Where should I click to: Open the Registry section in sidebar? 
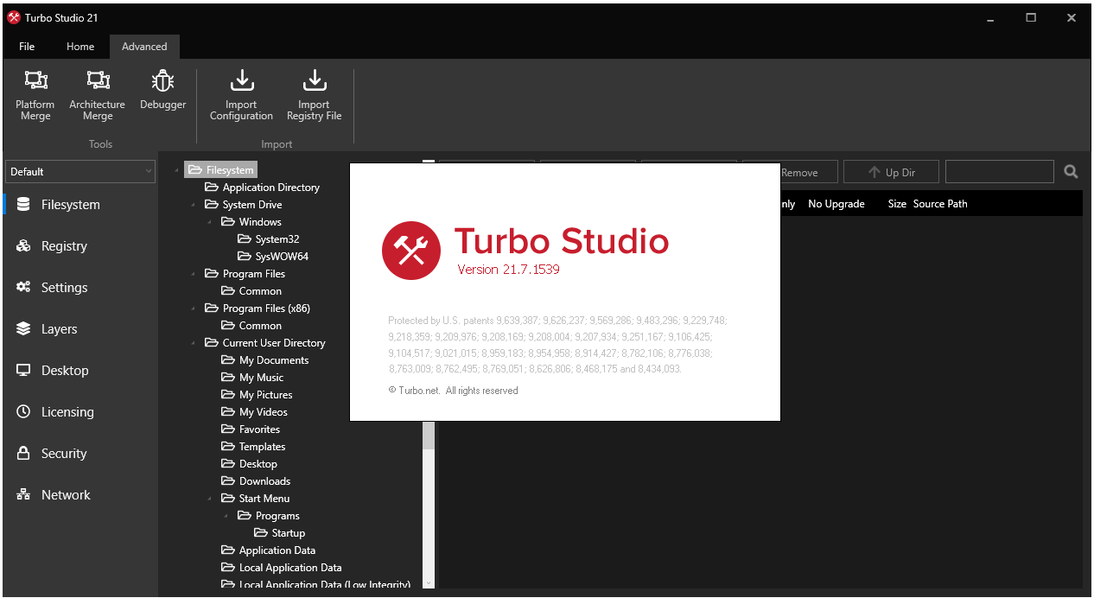pos(64,246)
